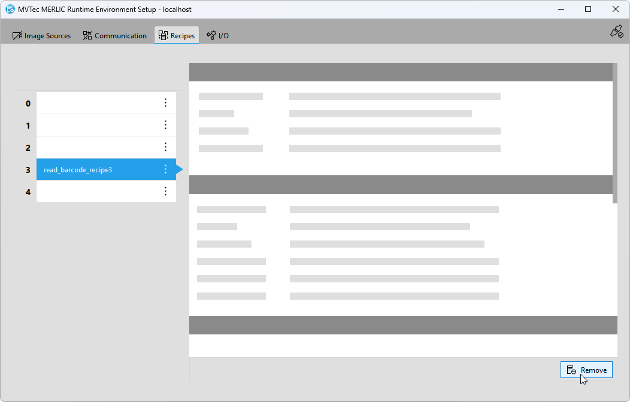Minimize the MERLIC Runtime Environment Setup window

pyautogui.click(x=561, y=9)
